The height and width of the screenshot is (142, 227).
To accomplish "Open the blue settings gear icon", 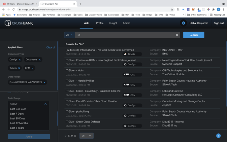I will tap(183, 23).
